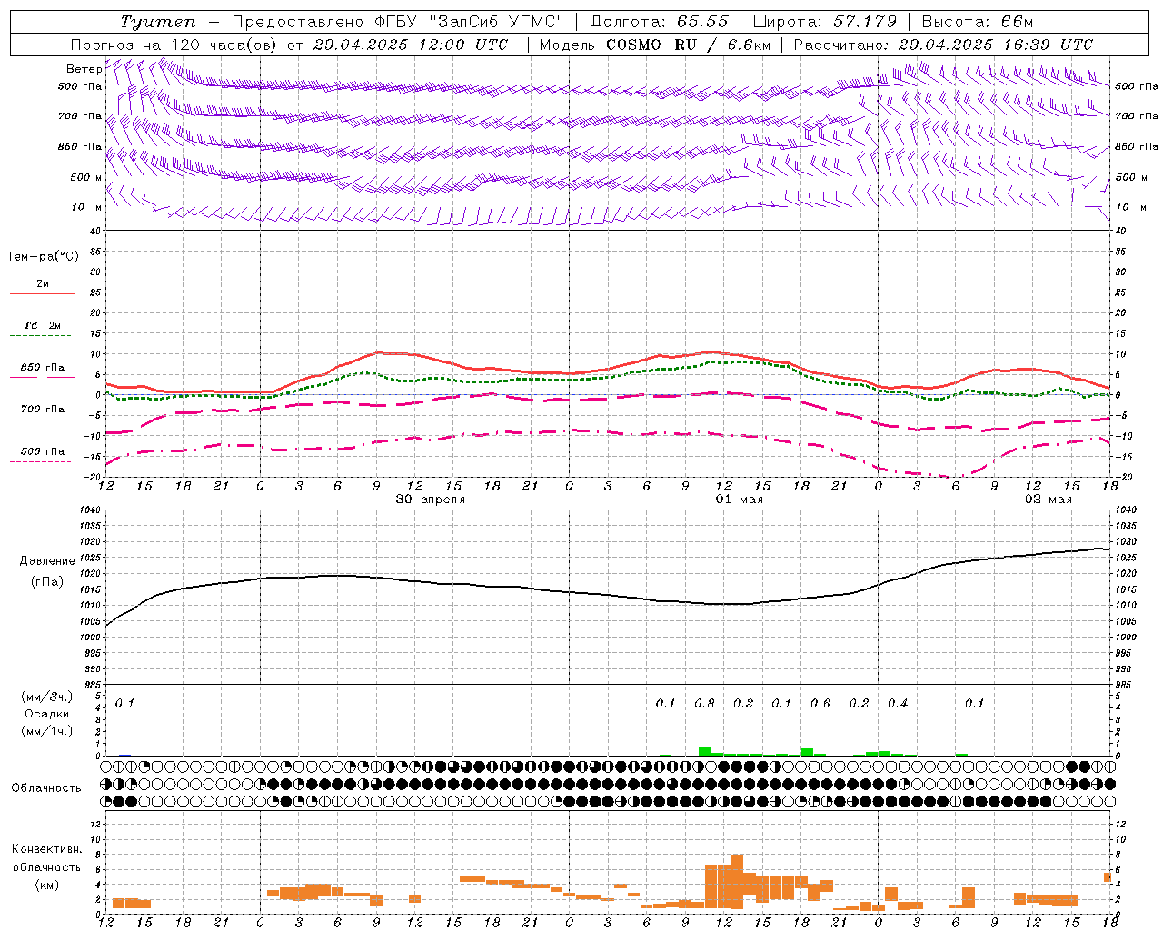This screenshot has height=930, width=1163.
Task: Click the "Осадки" precipitation label
Action: coord(46,714)
